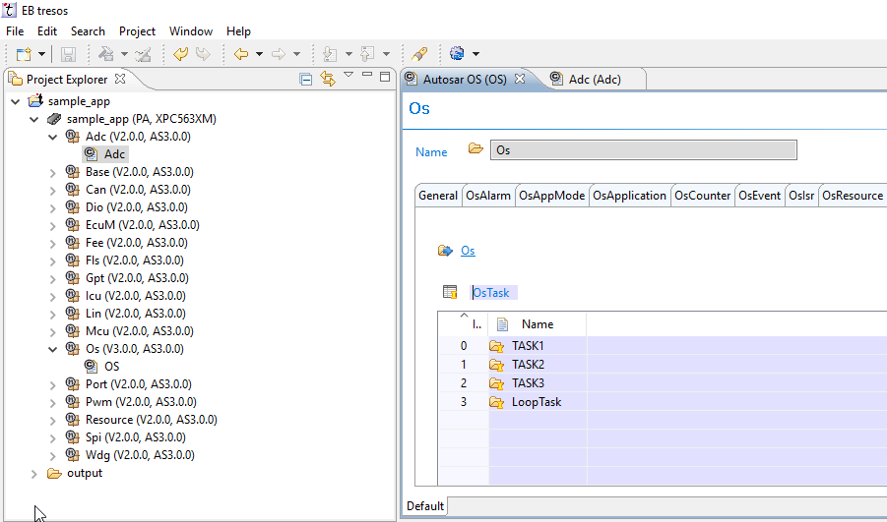Open the Edit menu

[47, 31]
